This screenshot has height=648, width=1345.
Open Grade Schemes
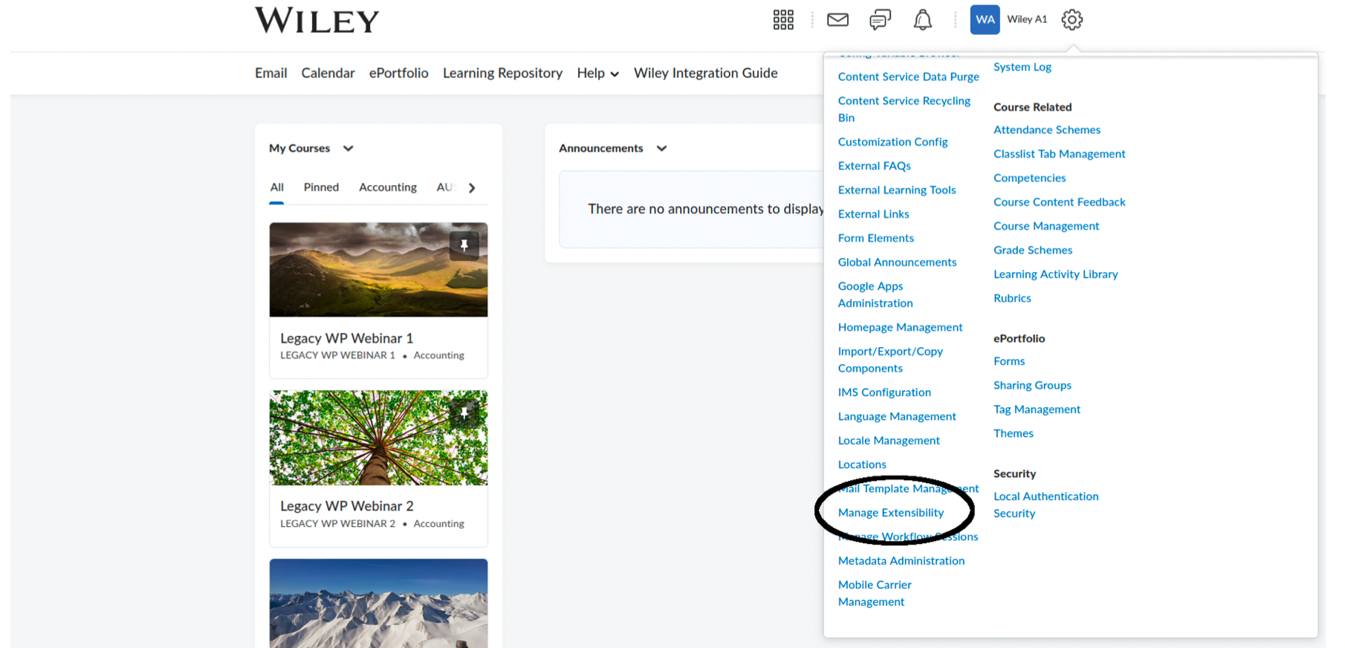(x=1033, y=250)
